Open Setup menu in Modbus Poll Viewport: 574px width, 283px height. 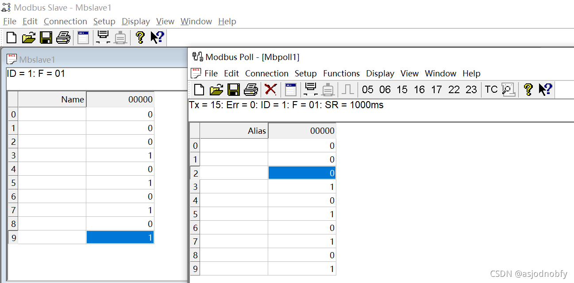tap(306, 73)
